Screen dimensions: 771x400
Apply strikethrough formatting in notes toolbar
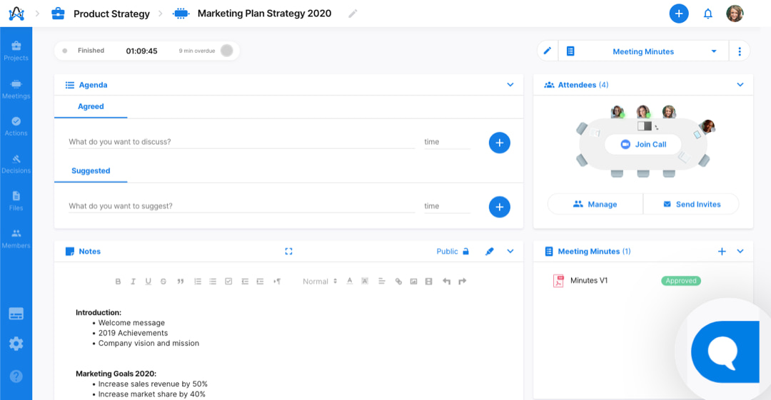(x=163, y=281)
